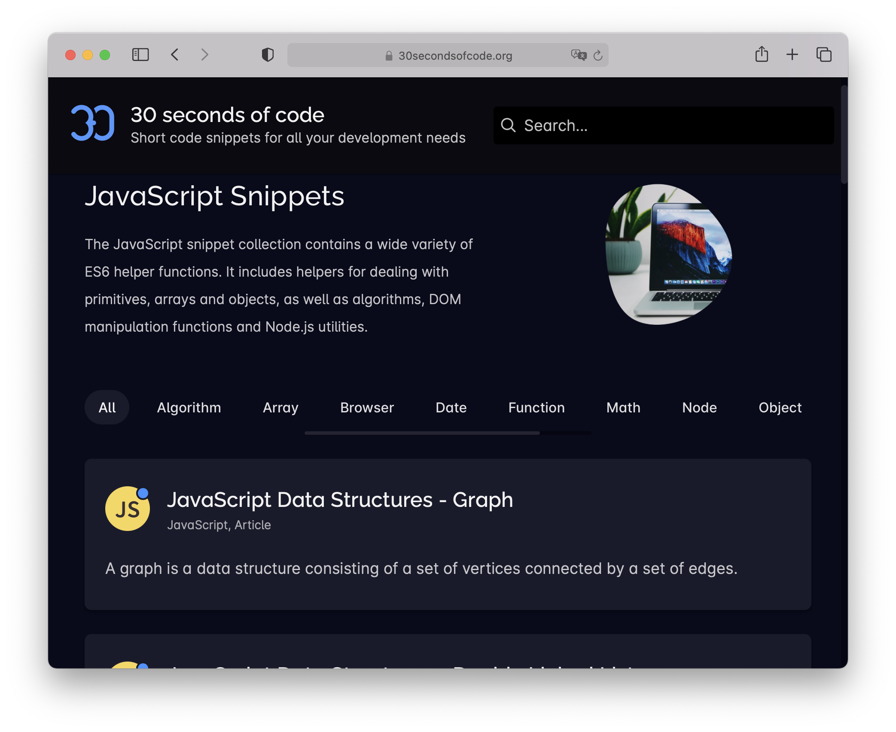This screenshot has height=732, width=896.
Task: Click the tab overview icon
Action: [x=823, y=55]
